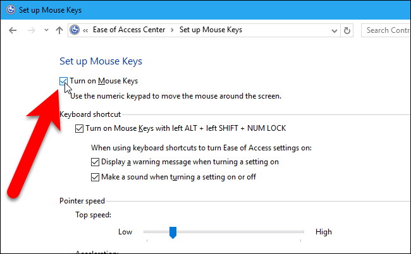Go back using the Back arrow
Viewport: 411px width, 254px height.
coord(13,30)
